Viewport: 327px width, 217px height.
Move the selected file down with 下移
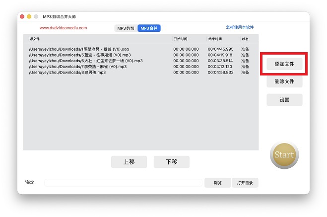171,162
